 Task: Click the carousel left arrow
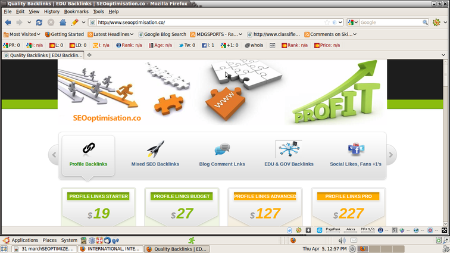tap(54, 155)
